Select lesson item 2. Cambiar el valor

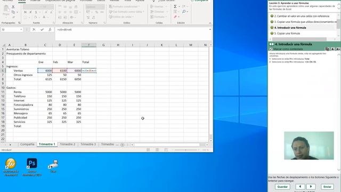coord(302,16)
